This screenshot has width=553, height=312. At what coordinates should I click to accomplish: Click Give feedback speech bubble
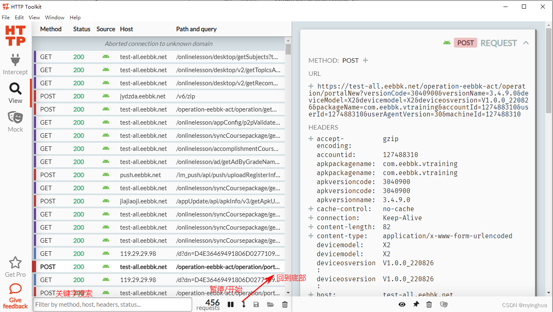(15, 289)
